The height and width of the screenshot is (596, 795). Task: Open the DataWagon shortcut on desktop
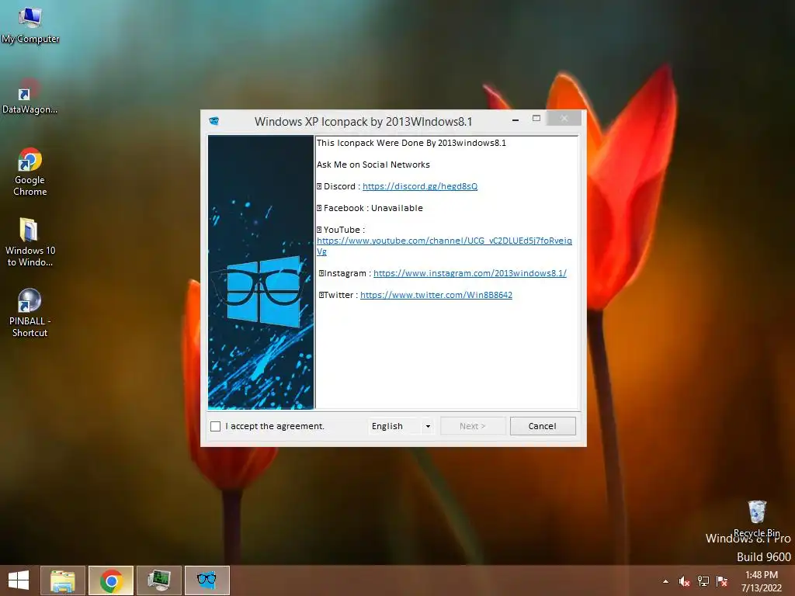coord(30,95)
